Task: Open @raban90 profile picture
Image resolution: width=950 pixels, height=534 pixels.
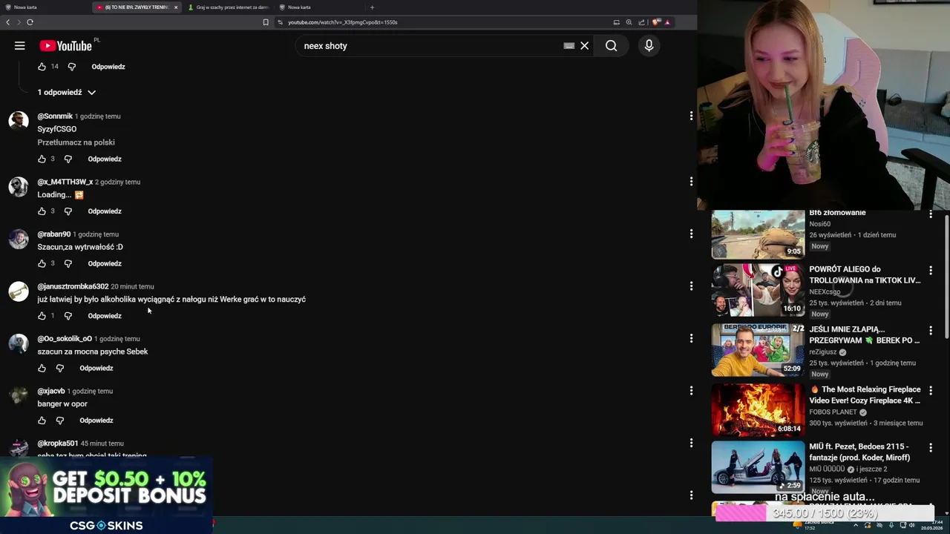Action: [19, 239]
